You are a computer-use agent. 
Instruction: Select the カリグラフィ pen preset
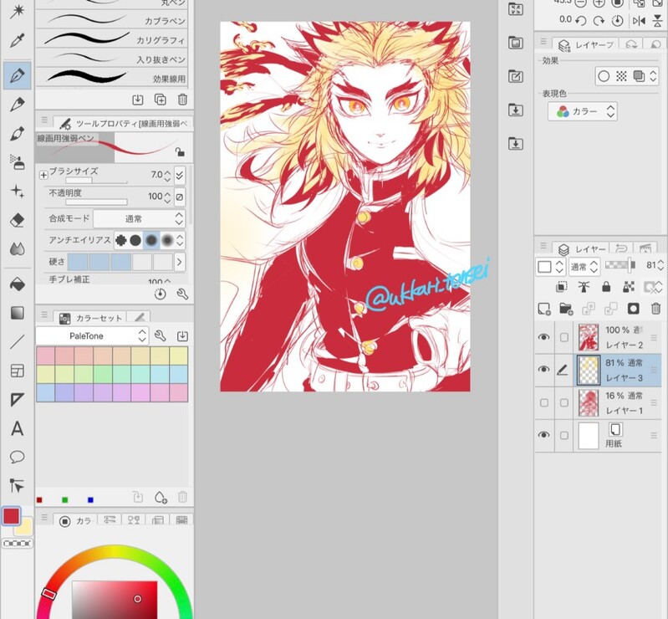pyautogui.click(x=112, y=38)
